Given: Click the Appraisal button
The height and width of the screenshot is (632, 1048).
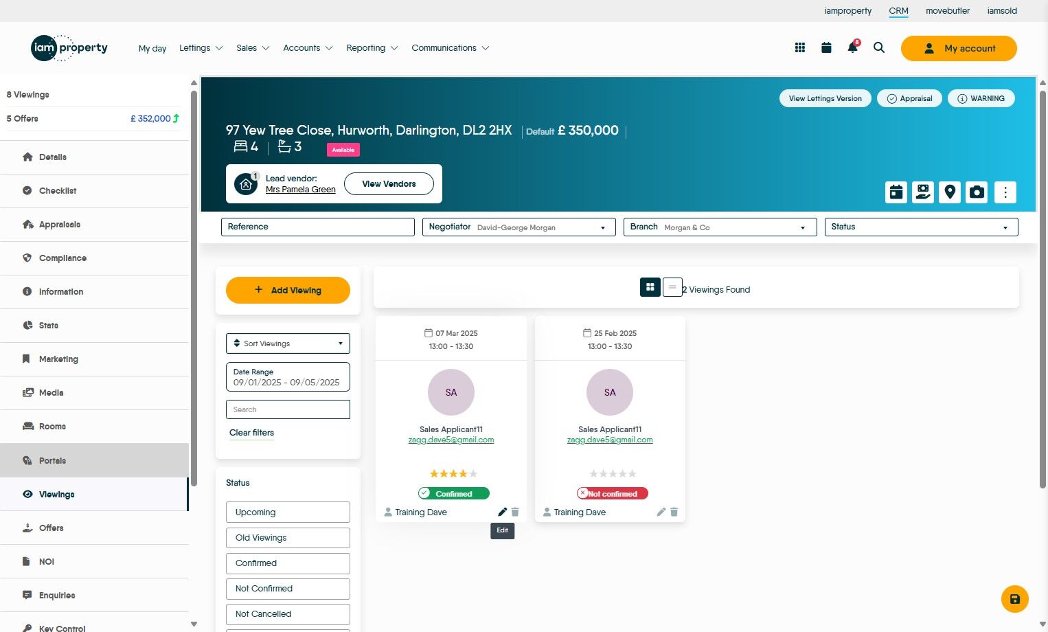Looking at the screenshot, I should (909, 98).
